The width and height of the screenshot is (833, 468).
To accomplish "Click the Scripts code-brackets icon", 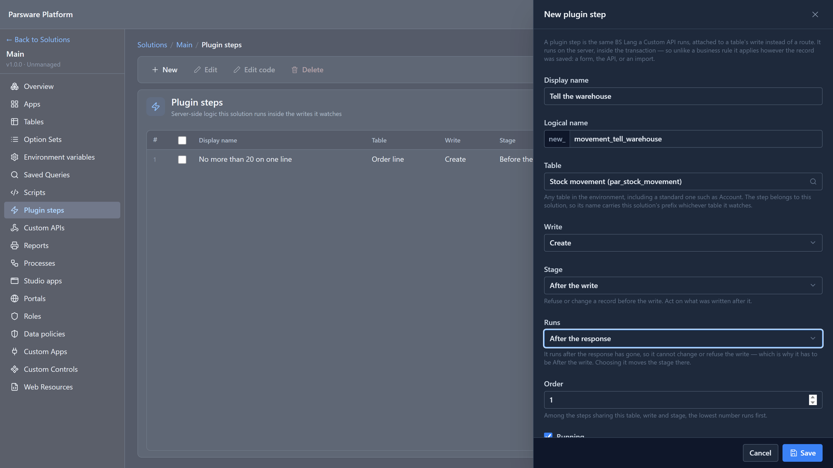I will pos(15,192).
